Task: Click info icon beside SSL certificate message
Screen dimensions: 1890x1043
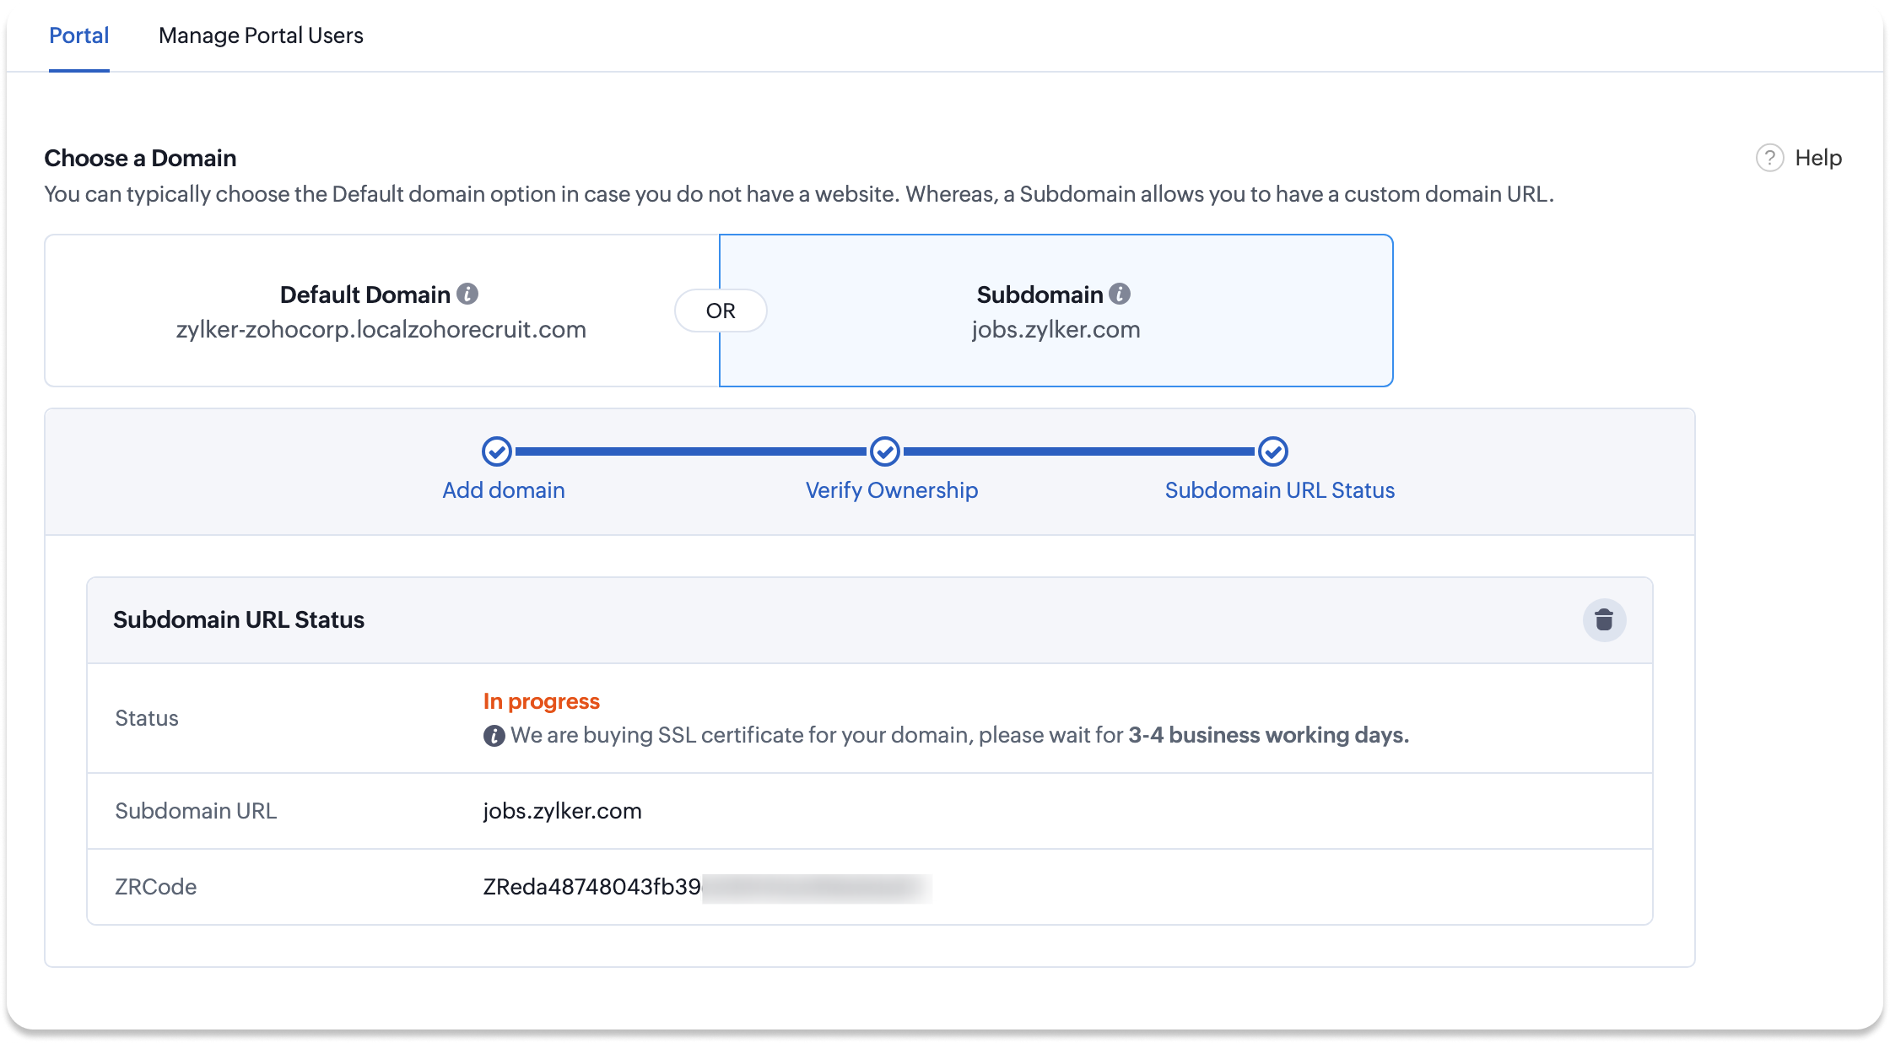Action: tap(494, 736)
